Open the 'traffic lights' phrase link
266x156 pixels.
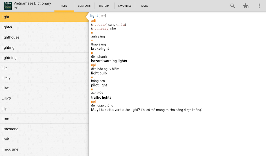pyautogui.click(x=101, y=97)
